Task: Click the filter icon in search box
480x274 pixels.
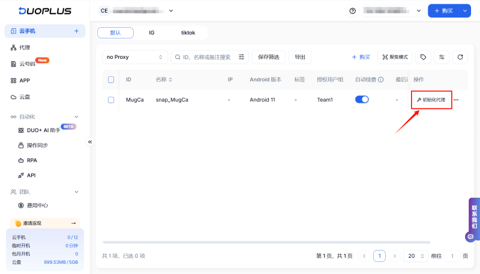Action: coord(242,57)
